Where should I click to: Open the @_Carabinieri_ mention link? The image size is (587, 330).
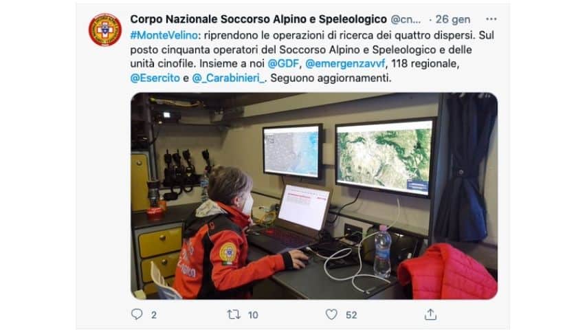(x=228, y=78)
